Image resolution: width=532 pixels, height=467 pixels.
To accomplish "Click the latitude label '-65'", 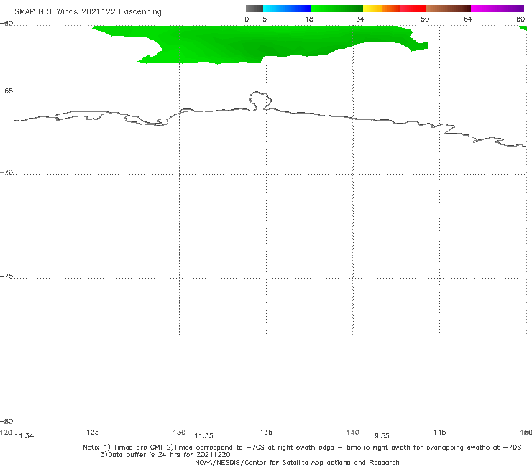I will pyautogui.click(x=6, y=91).
